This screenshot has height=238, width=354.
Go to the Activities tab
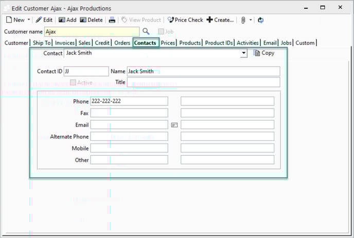pyautogui.click(x=247, y=43)
